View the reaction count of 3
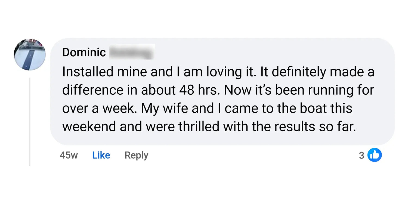This screenshot has width=408, height=204. (361, 155)
